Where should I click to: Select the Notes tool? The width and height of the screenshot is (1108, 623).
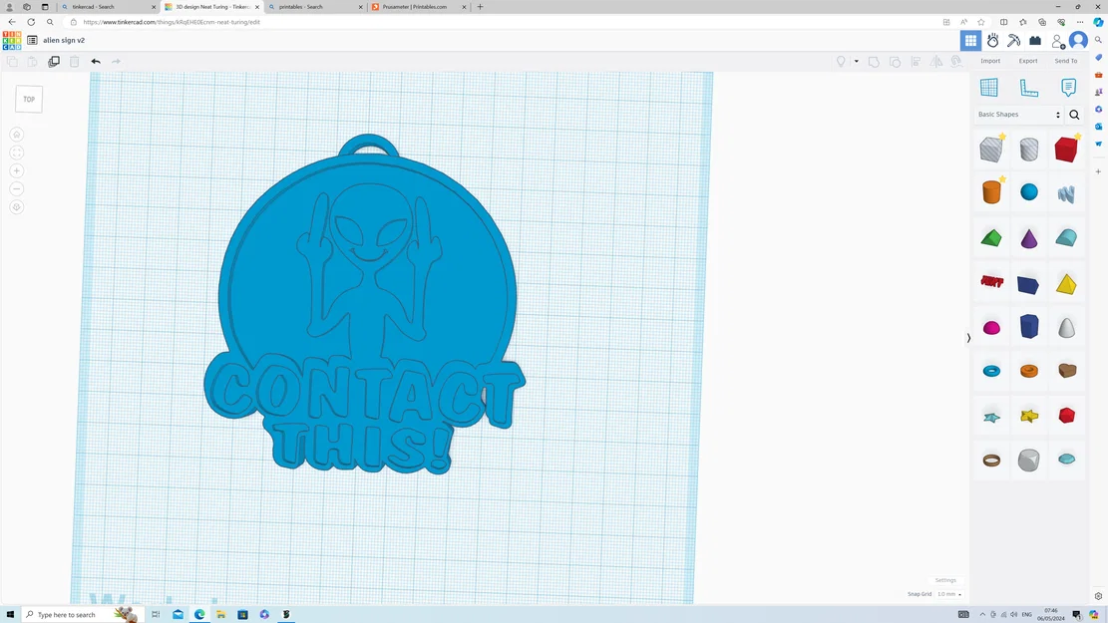(1068, 87)
